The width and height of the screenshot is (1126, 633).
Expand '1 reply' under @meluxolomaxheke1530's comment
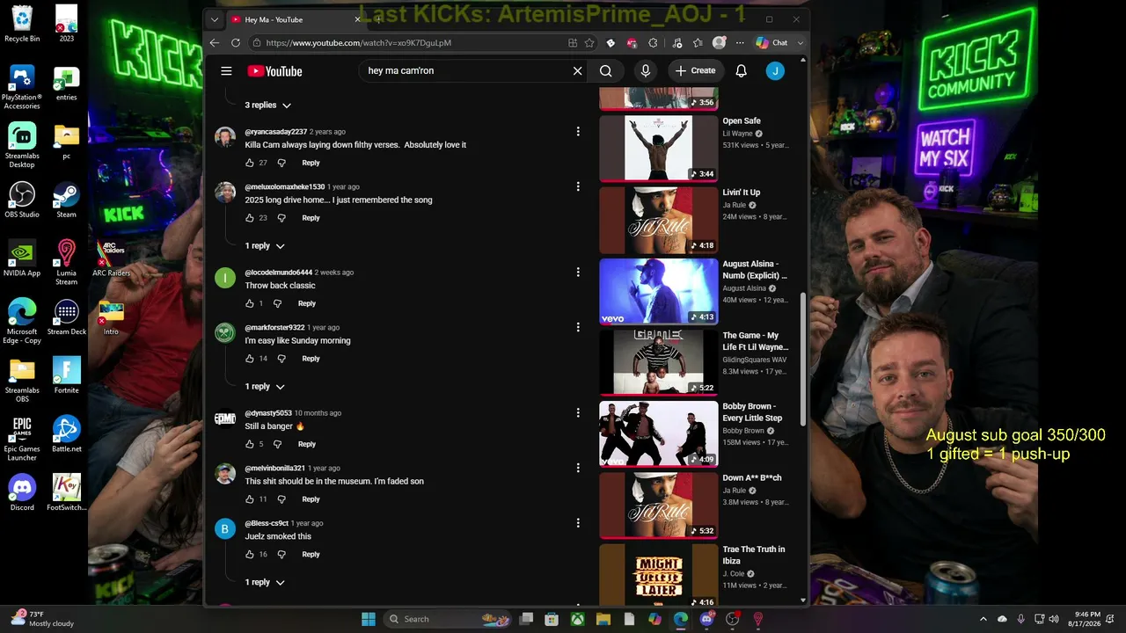[265, 246]
